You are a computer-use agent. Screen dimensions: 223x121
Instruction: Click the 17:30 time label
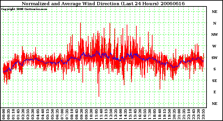[150, 114]
